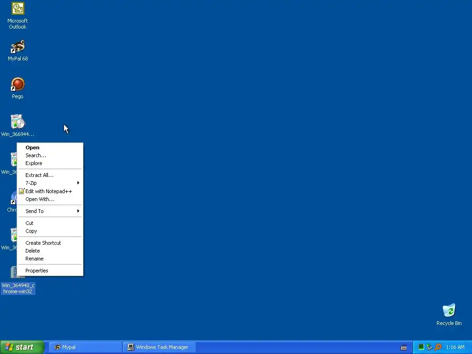Screen dimensions: 472x354
Task: Open Properties from the context menu
Action: 50,271
